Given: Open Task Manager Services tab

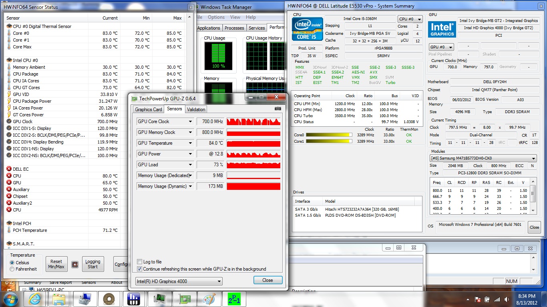Looking at the screenshot, I should 257,28.
